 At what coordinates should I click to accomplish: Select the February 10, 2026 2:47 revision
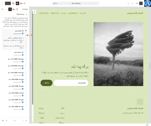pos(14,74)
